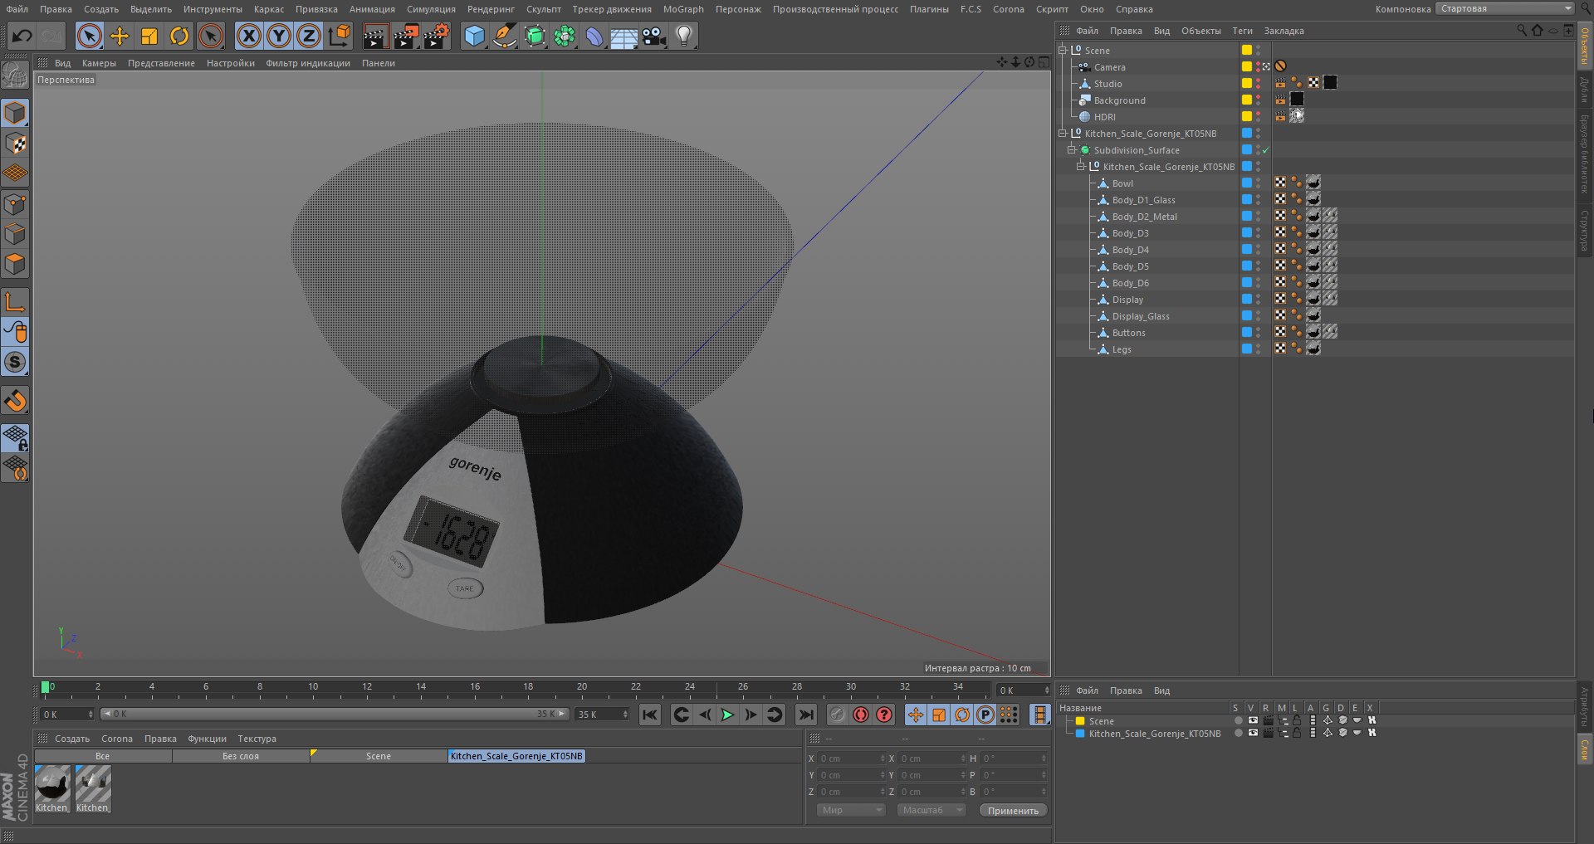Click the Применить button
1594x844 pixels.
[1013, 810]
